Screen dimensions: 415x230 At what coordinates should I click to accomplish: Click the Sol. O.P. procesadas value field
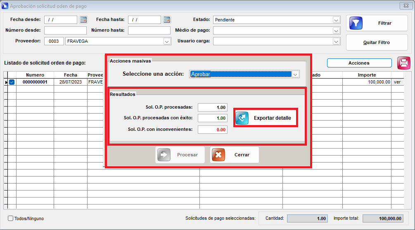[x=213, y=107]
